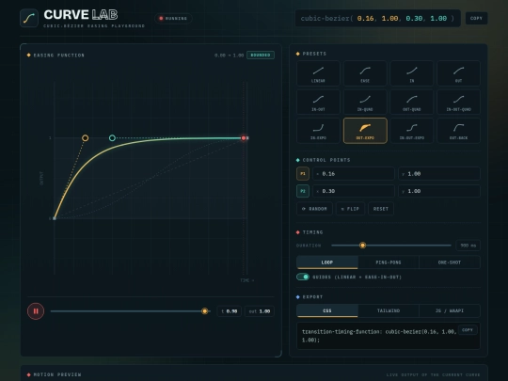Click the Control Points section heading

pyautogui.click(x=326, y=160)
